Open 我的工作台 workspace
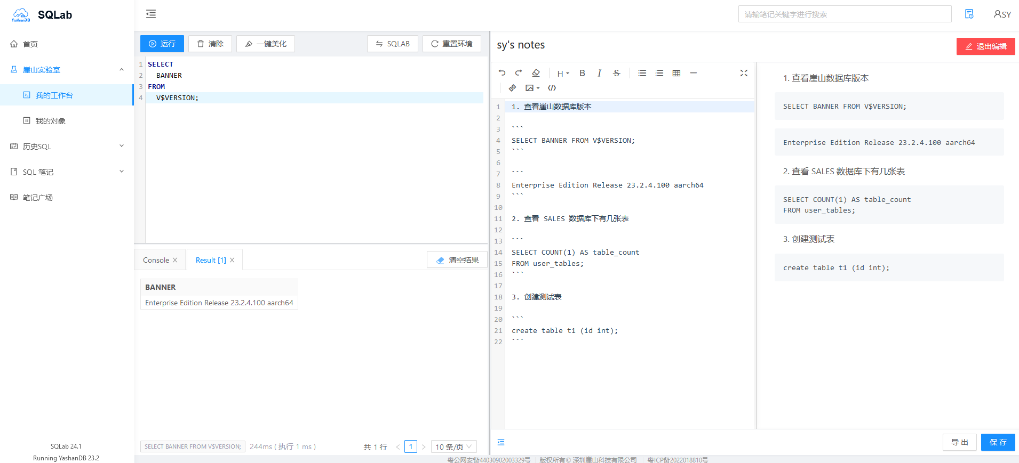 (x=67, y=95)
